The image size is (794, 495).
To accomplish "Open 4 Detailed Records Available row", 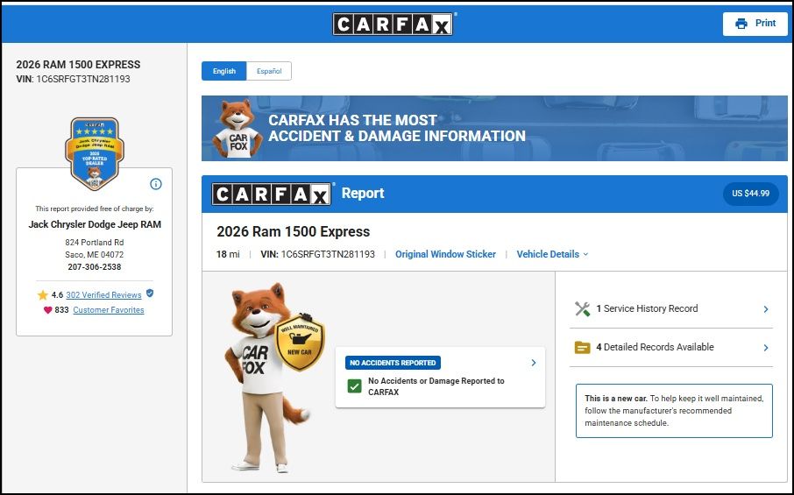I will pyautogui.click(x=671, y=347).
